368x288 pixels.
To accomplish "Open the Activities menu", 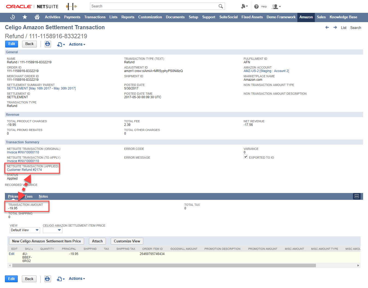I will tap(53, 17).
